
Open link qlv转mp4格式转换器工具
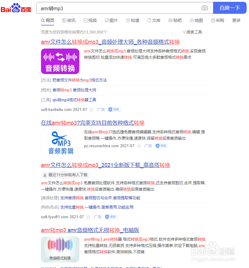(74, 100)
